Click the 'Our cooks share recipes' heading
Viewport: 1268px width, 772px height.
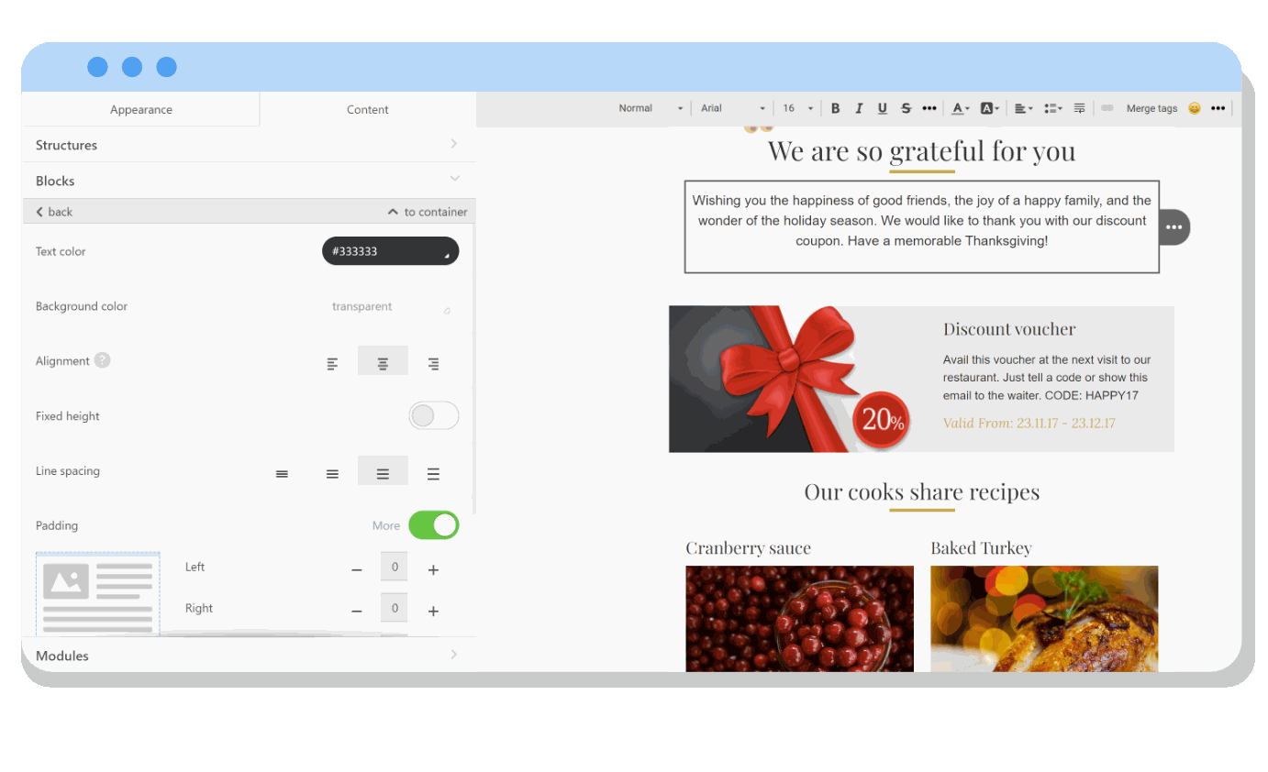[921, 491]
